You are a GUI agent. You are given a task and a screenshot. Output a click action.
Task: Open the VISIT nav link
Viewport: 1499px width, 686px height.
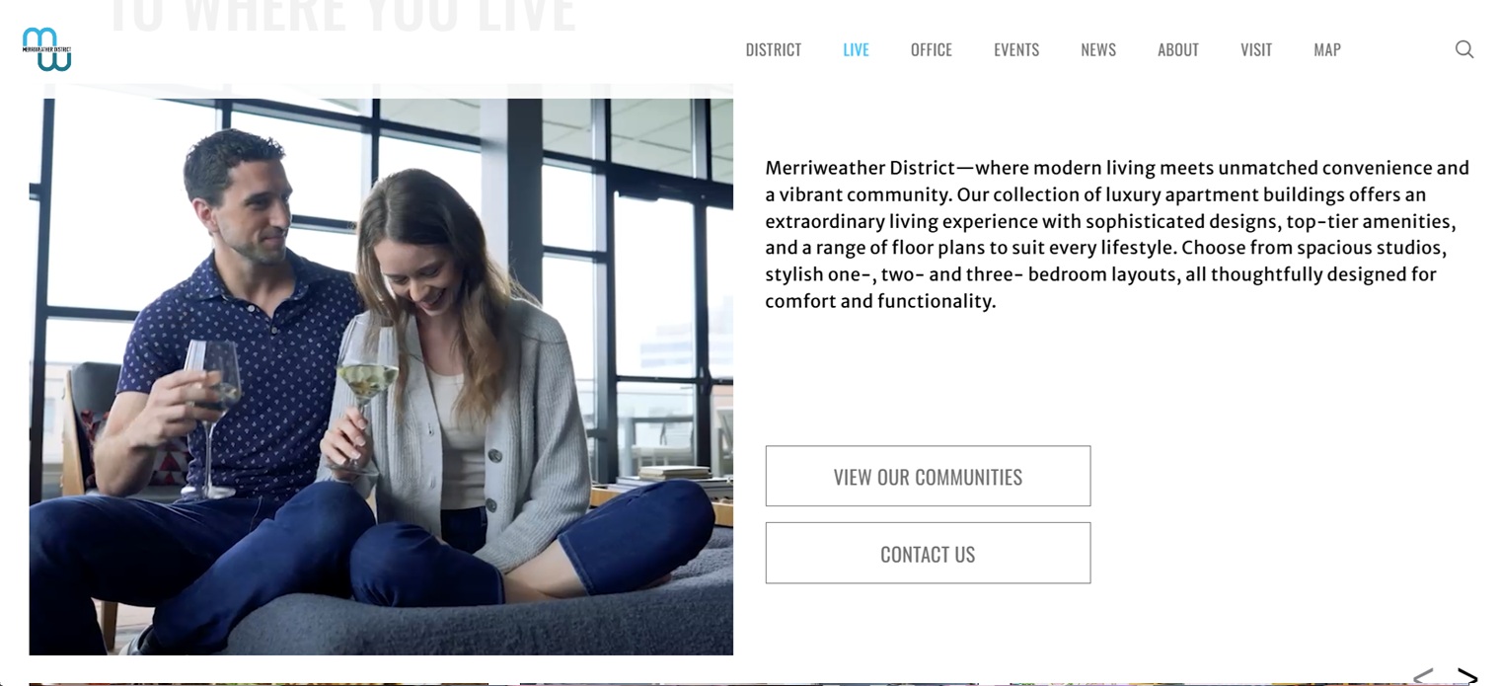pyautogui.click(x=1256, y=49)
